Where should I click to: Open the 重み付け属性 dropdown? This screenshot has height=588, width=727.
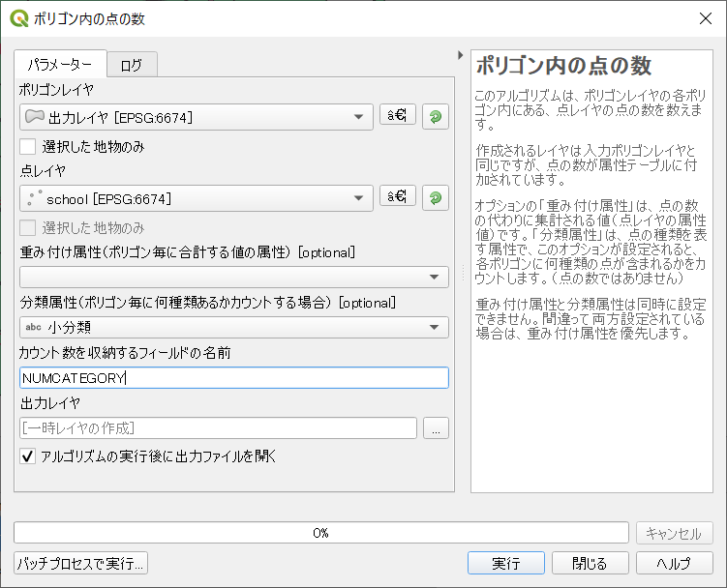click(x=234, y=278)
